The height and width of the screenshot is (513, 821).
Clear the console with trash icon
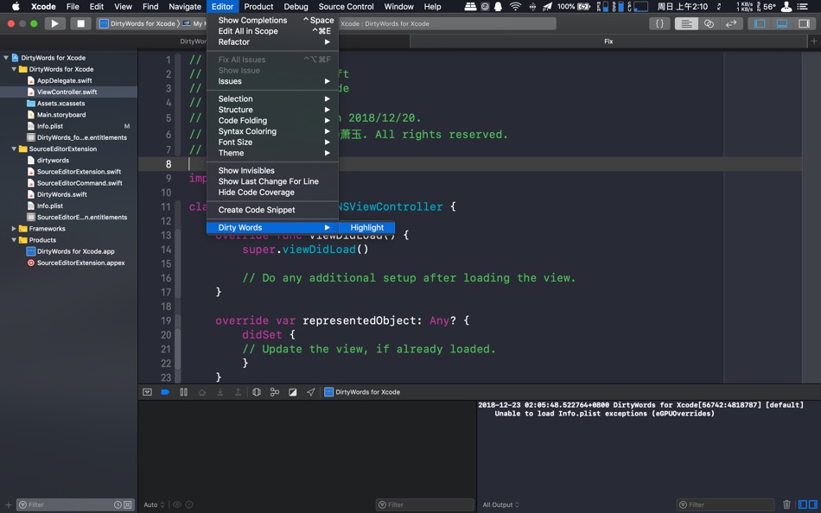pyautogui.click(x=786, y=504)
